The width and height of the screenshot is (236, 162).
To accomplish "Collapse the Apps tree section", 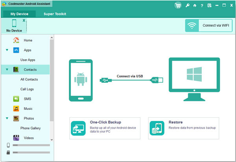I will click(x=7, y=50).
